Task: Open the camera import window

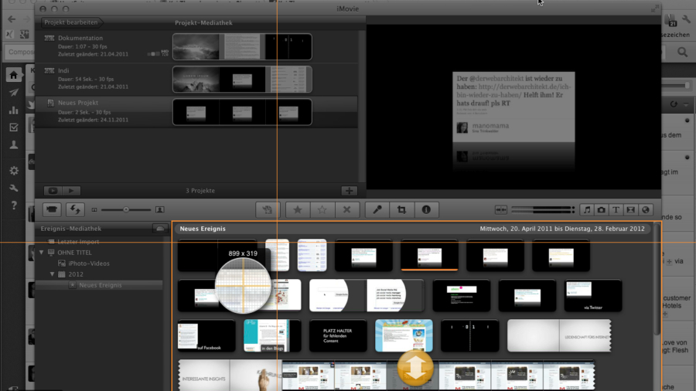Action: point(52,209)
